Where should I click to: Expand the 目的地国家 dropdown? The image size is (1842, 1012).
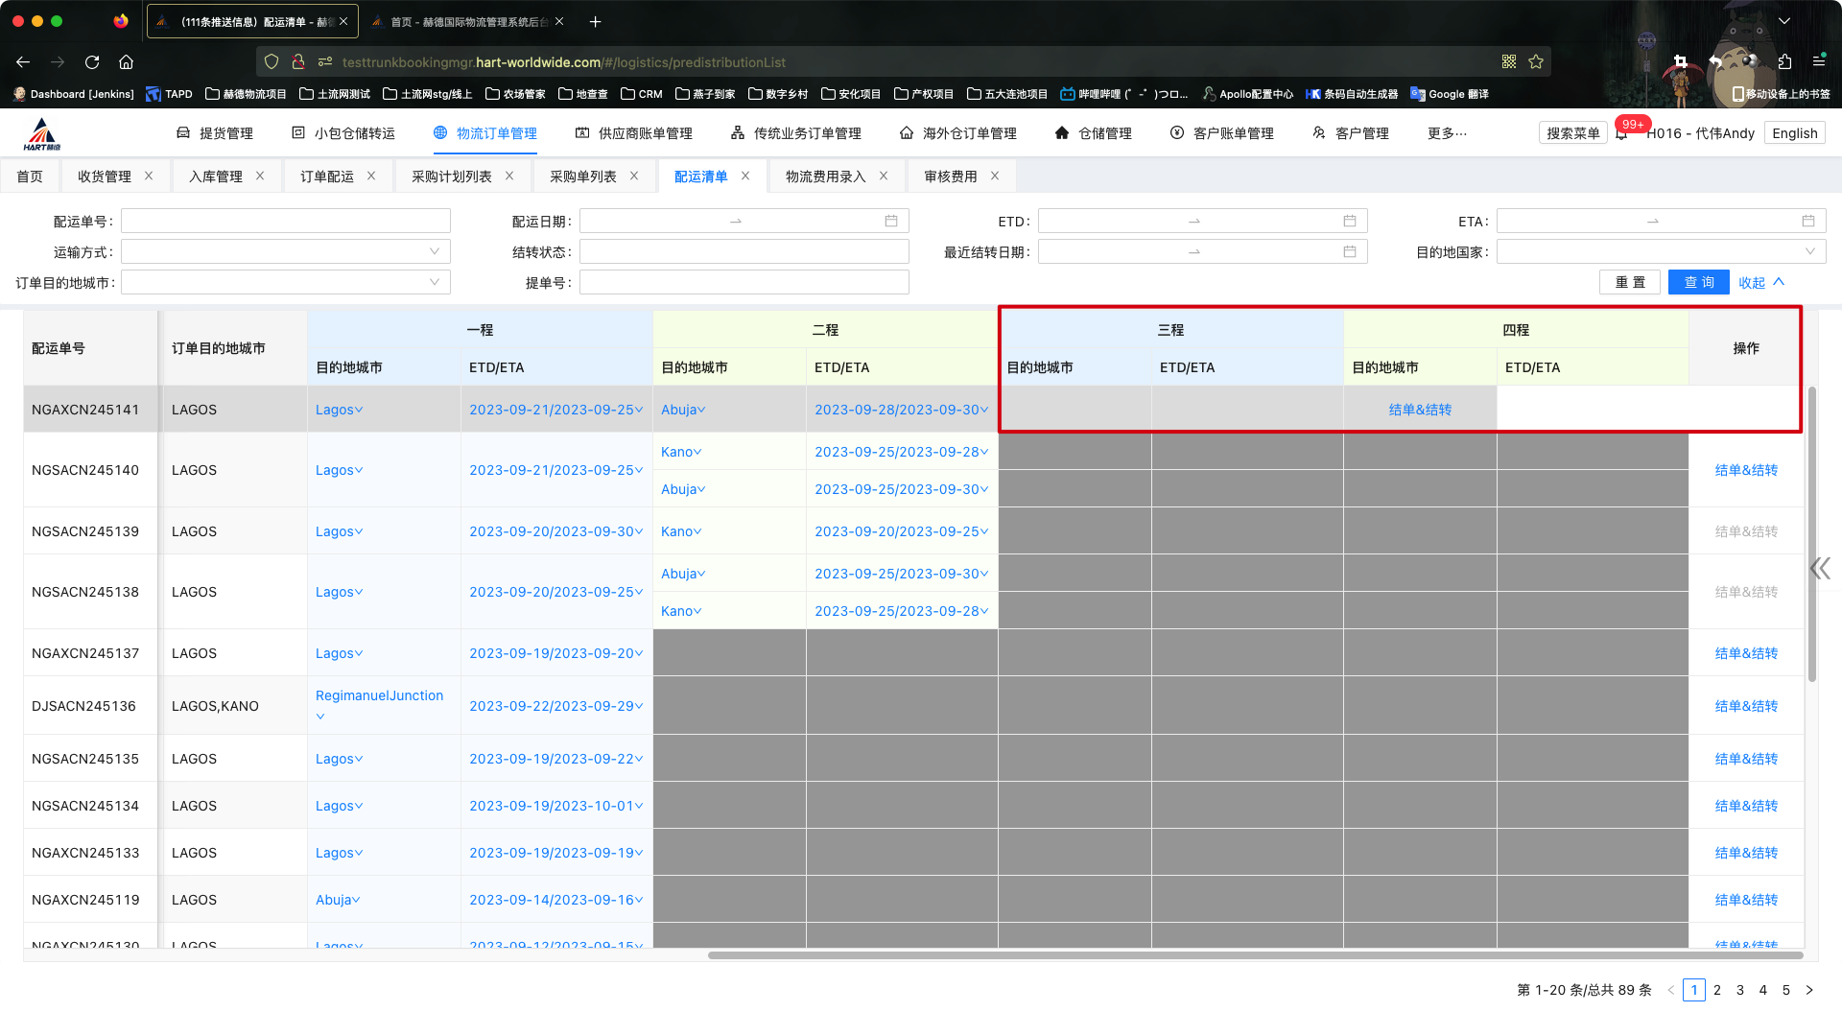1661,252
